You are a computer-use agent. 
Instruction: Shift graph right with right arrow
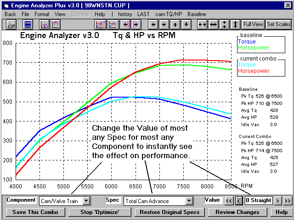pyautogui.click(x=164, y=24)
